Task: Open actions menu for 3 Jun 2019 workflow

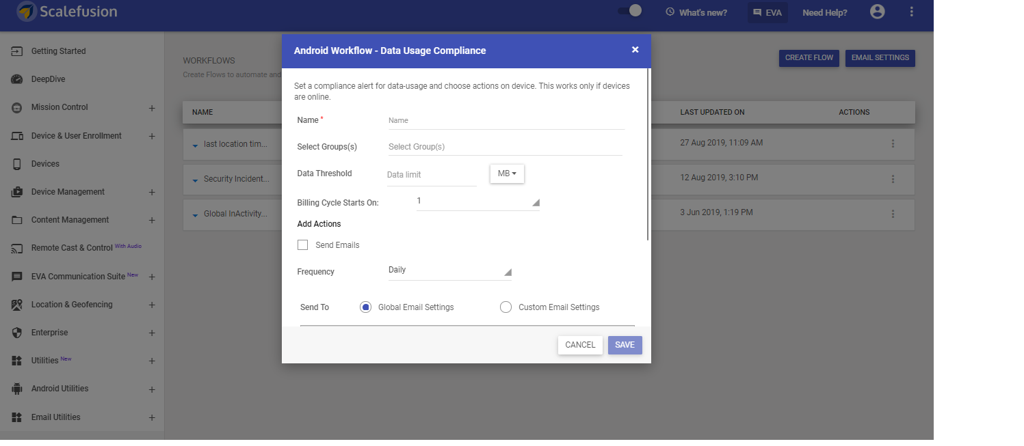Action: [893, 214]
